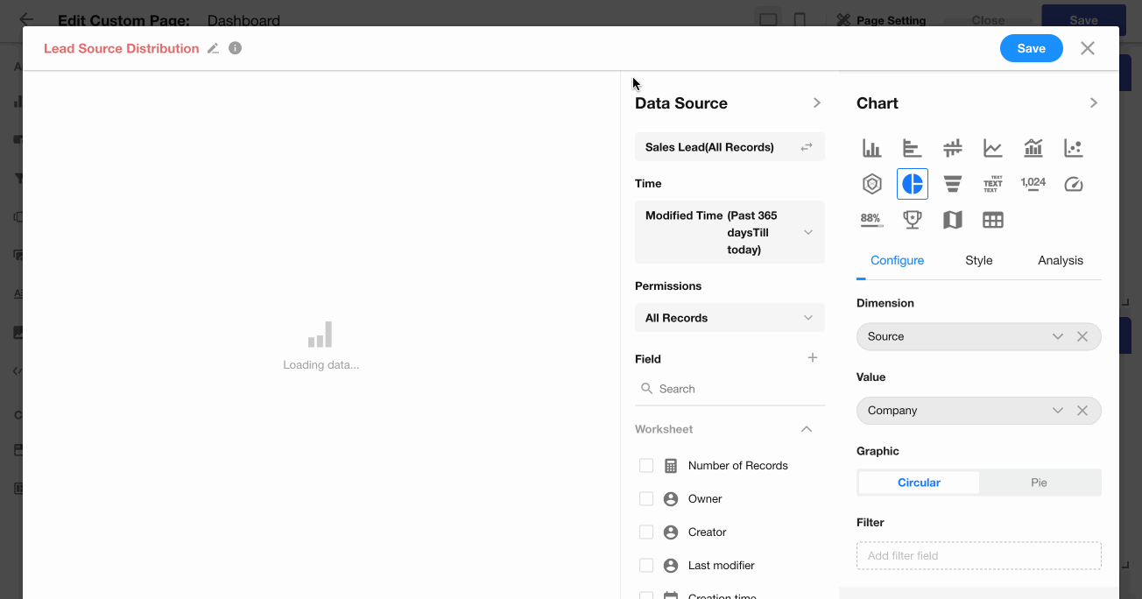This screenshot has height=599, width=1142.
Task: Select the funnel chart type
Action: [x=953, y=184]
